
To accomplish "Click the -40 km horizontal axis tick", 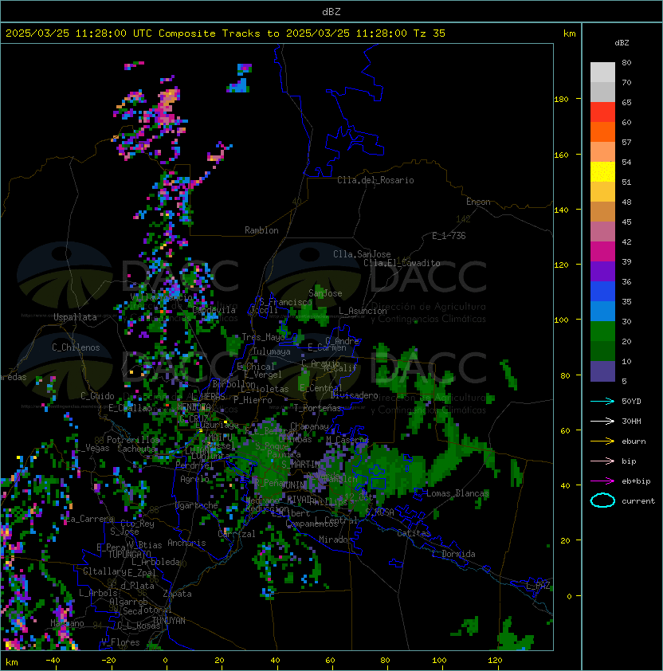I will [x=53, y=660].
